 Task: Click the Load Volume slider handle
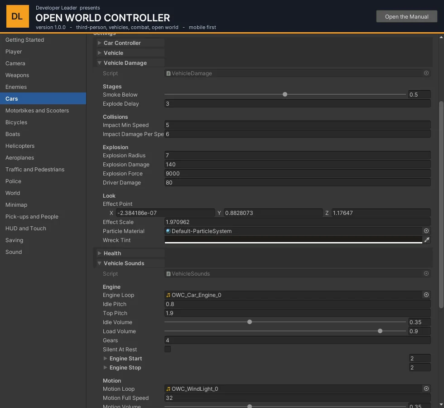tap(380, 331)
